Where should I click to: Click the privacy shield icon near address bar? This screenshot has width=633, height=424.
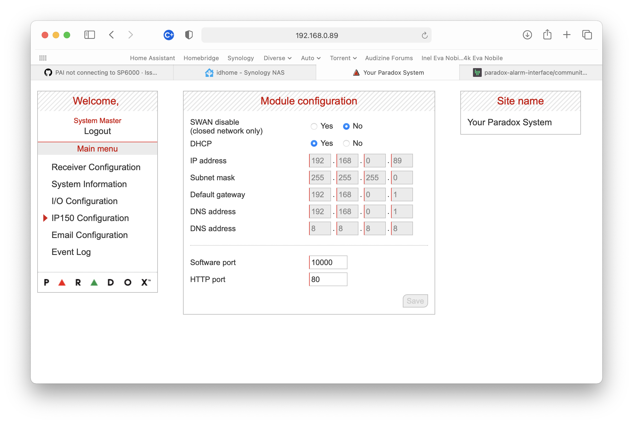point(189,35)
